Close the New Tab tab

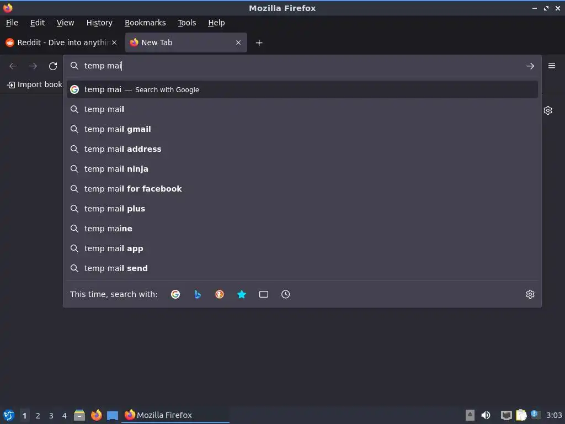[x=238, y=43]
